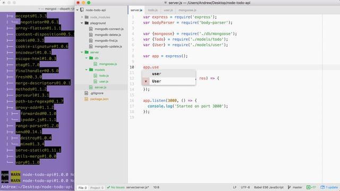Switch to the mongoose.js tab
Screen dimensions: 340x191
(x=188, y=10)
